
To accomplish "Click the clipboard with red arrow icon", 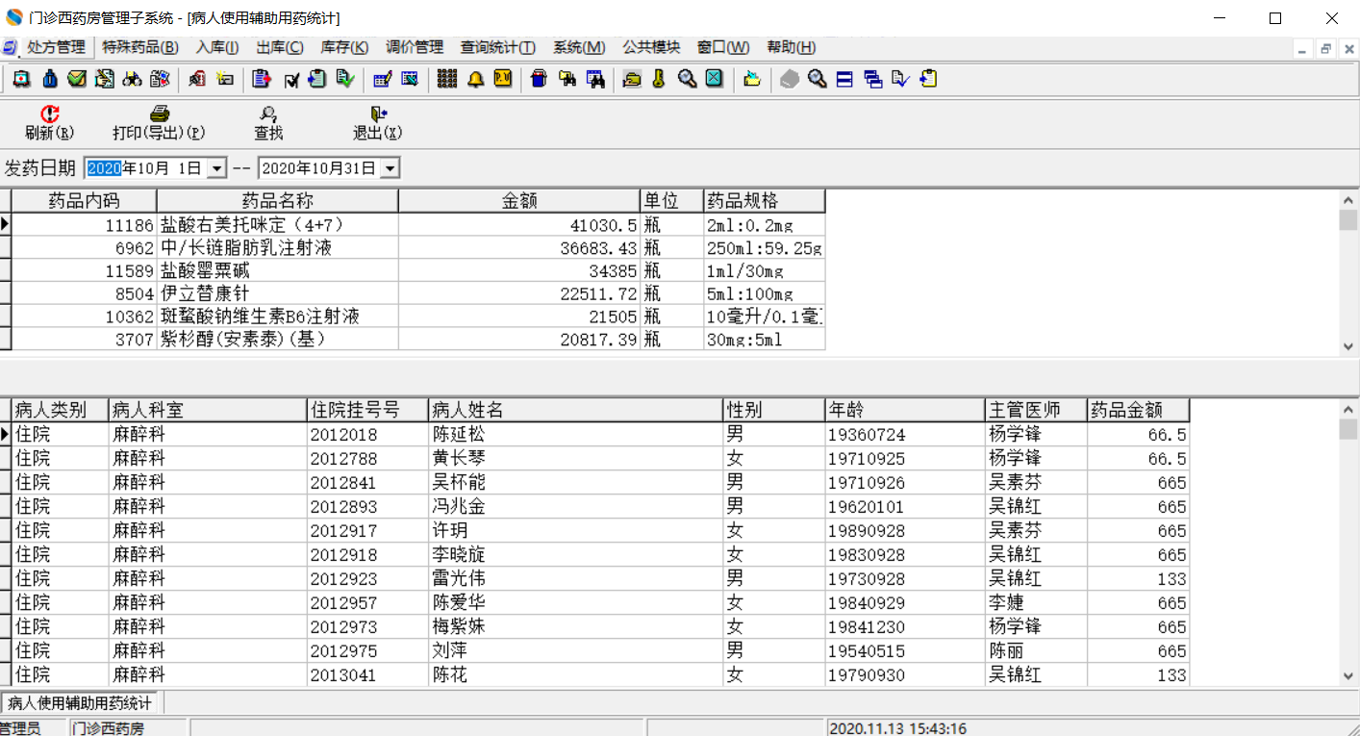I will click(x=262, y=79).
